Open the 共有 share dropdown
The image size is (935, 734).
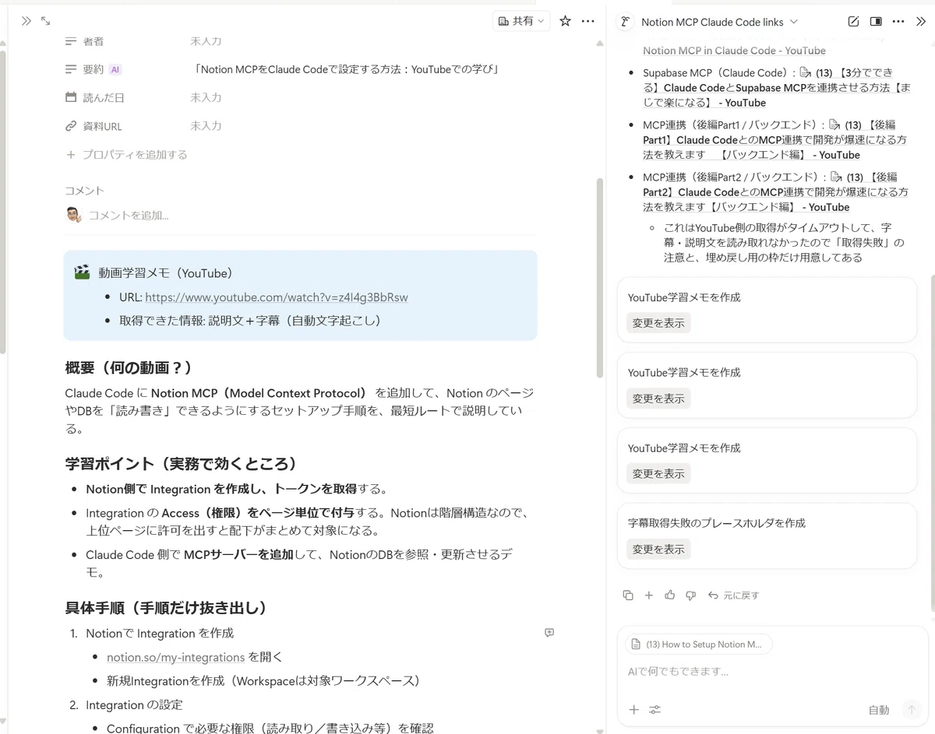pyautogui.click(x=521, y=21)
